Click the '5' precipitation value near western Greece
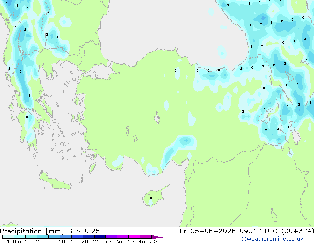Screen dimensions: 314x243 click(20, 71)
